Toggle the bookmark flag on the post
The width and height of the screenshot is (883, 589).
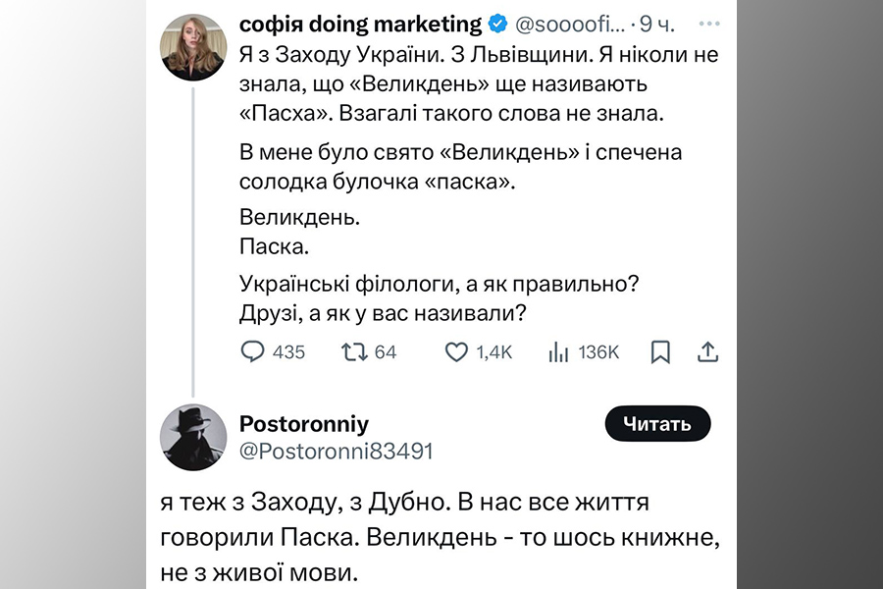point(660,351)
